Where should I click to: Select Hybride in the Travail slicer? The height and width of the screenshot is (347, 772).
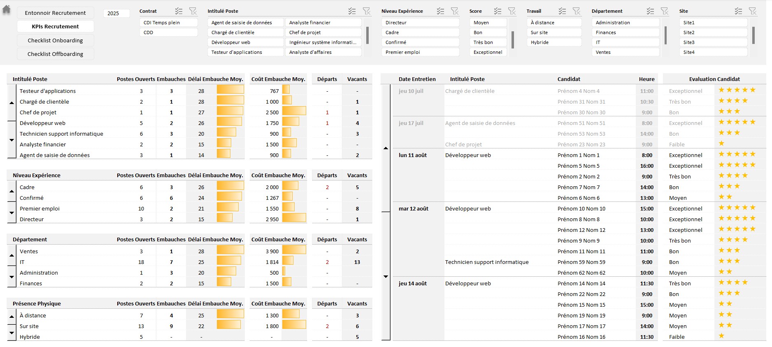coord(553,42)
